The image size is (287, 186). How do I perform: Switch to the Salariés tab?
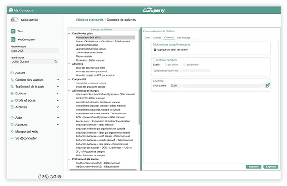click(157, 38)
